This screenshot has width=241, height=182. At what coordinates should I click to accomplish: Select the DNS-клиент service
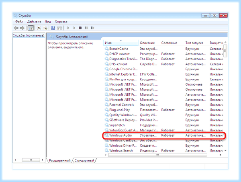tap(118, 64)
